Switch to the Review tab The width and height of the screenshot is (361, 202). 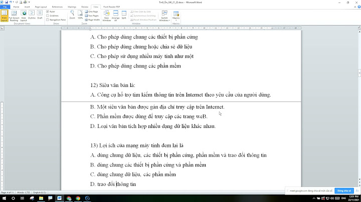coord(85,7)
